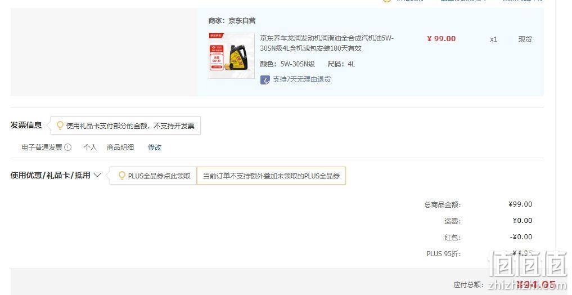The width and height of the screenshot is (572, 295).
Task: Click the 现货 stock status text
Action: click(x=525, y=39)
